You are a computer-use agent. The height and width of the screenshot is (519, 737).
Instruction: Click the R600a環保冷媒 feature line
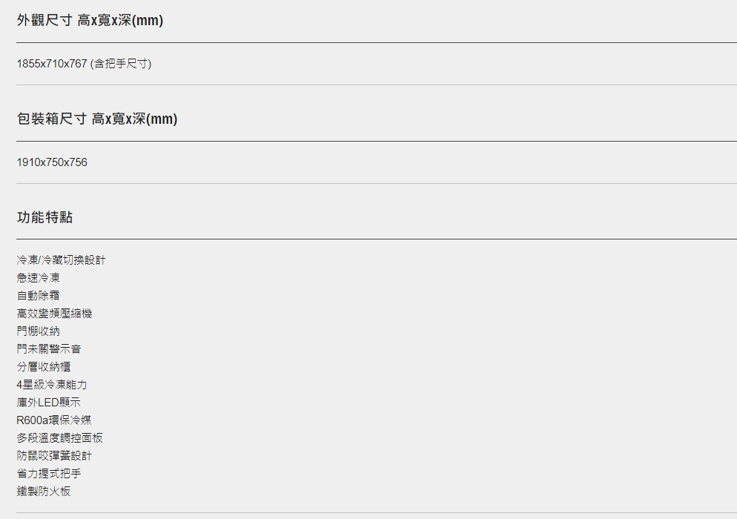coord(54,420)
